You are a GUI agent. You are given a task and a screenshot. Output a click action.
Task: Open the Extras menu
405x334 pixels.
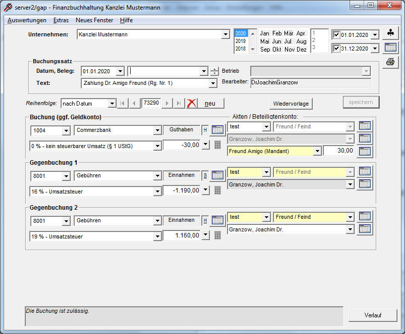click(61, 20)
